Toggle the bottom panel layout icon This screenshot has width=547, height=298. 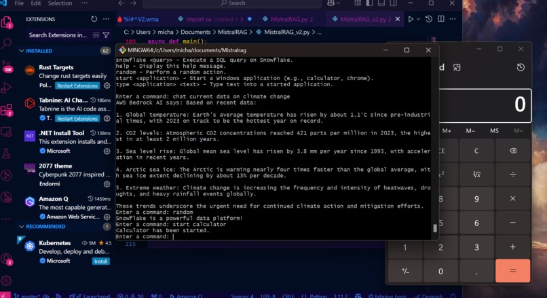[381, 3]
